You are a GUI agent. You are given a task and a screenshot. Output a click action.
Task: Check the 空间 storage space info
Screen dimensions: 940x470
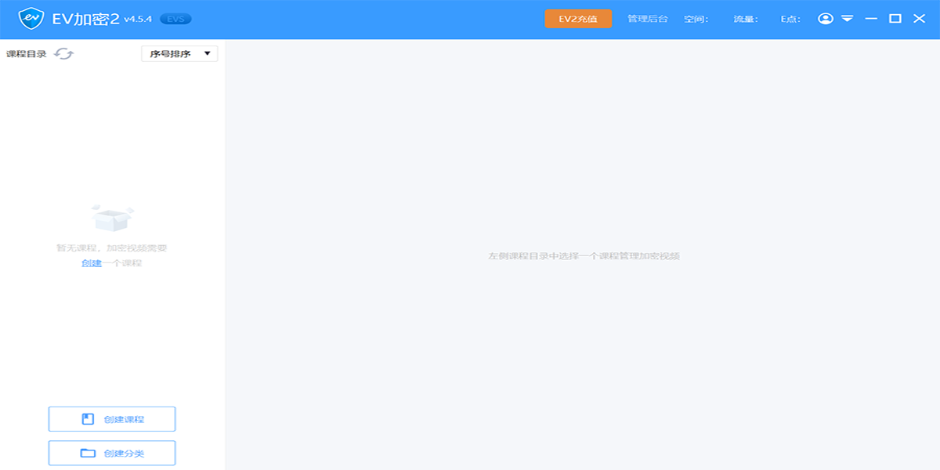(x=696, y=19)
